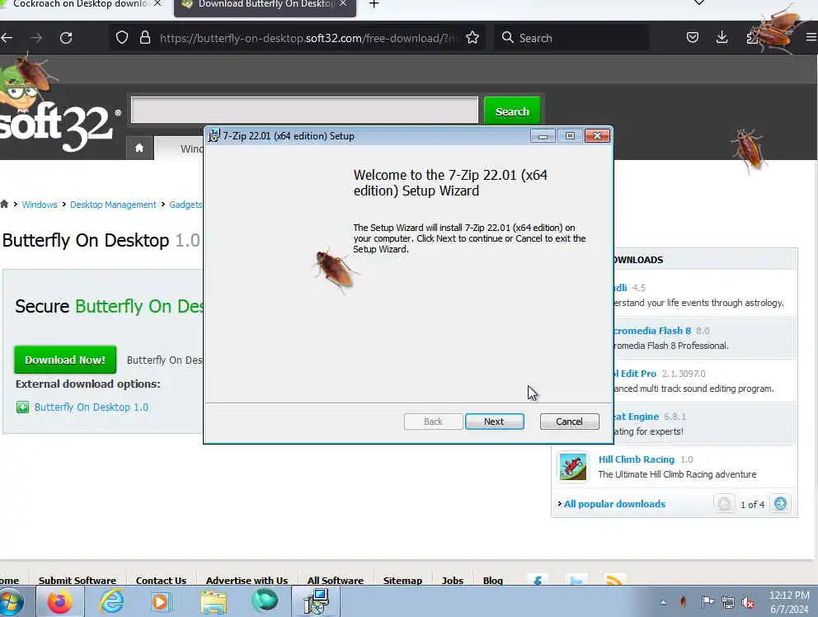Click the Download Now! button
818x617 pixels.
tap(65, 360)
